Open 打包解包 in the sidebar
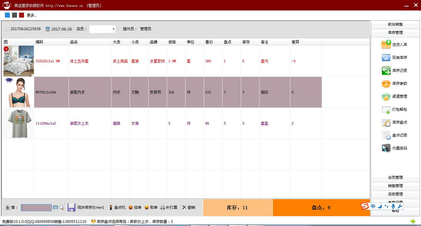 [x=394, y=109]
